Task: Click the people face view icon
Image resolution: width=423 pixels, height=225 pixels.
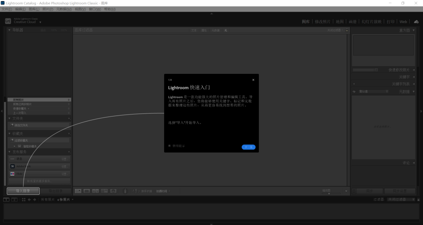Action: coord(113,191)
